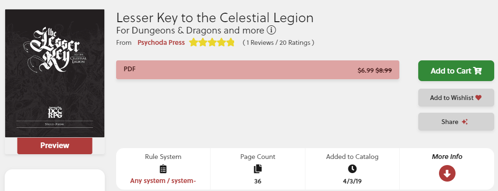Click the Rule System clipboard icon
The height and width of the screenshot is (191, 498).
point(163,169)
